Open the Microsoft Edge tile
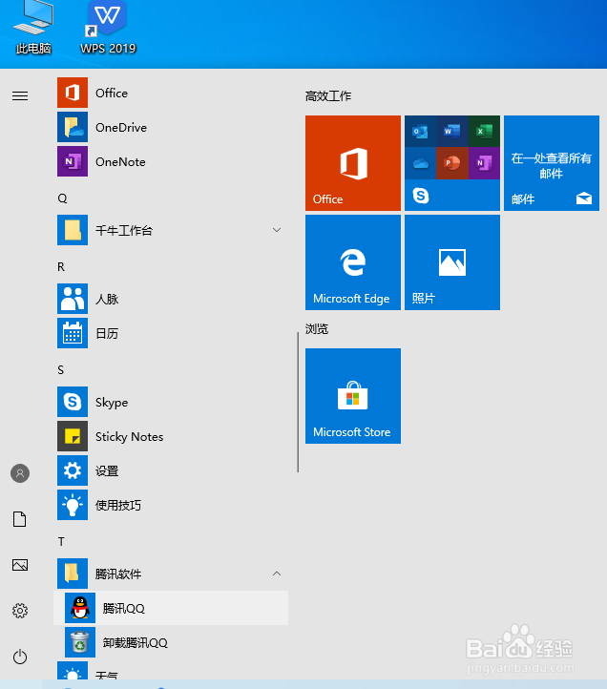Viewport: 607px width, 689px height. [x=353, y=262]
